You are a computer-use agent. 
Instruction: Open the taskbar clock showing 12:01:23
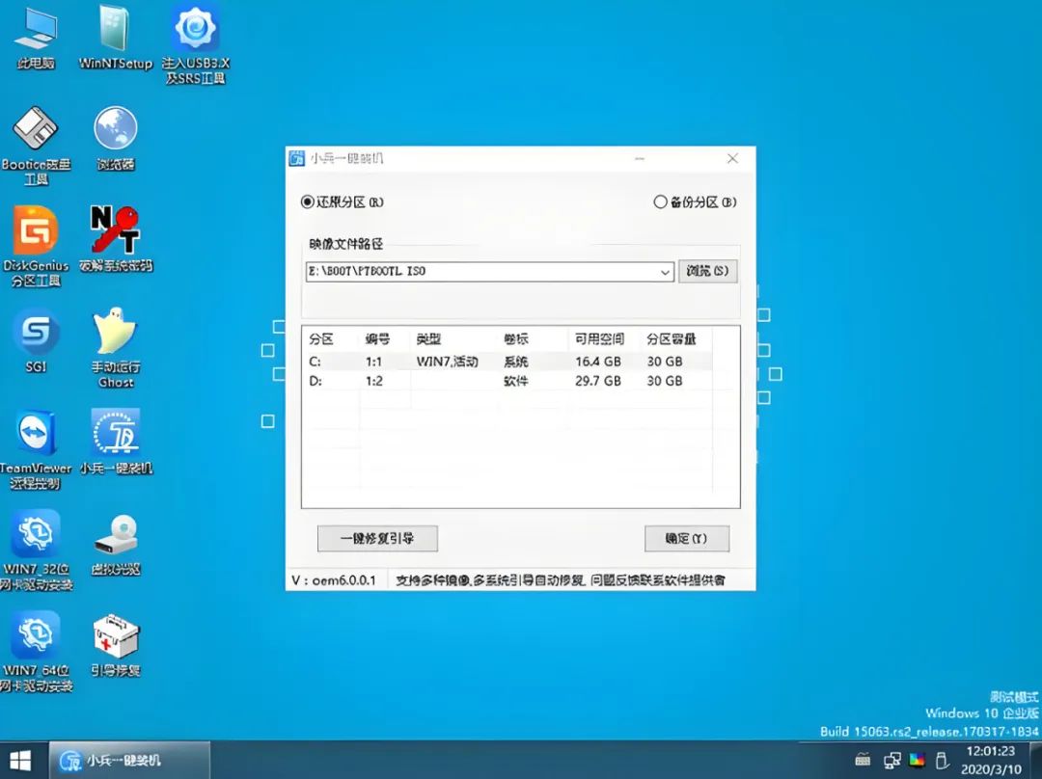pos(990,761)
